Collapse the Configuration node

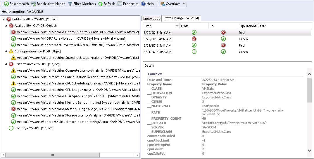click(x=6, y=51)
